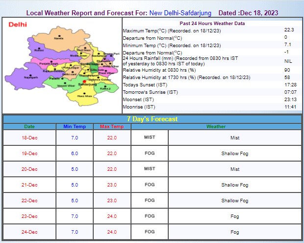
Task: Click the MIST weather icon for 18-Dec
Action: coord(150,137)
